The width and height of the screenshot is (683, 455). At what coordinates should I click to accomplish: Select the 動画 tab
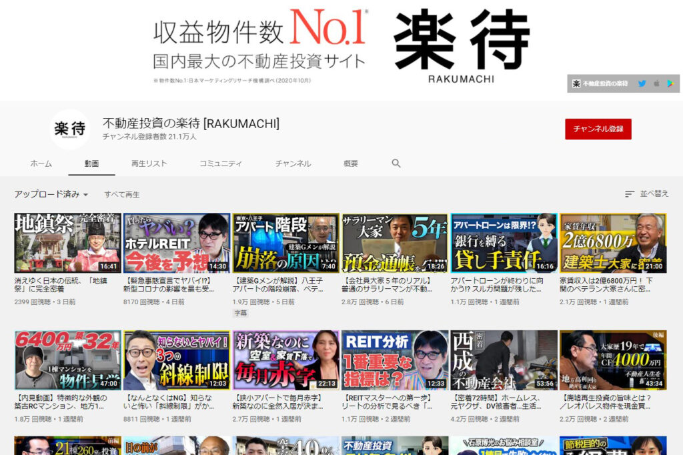click(91, 163)
